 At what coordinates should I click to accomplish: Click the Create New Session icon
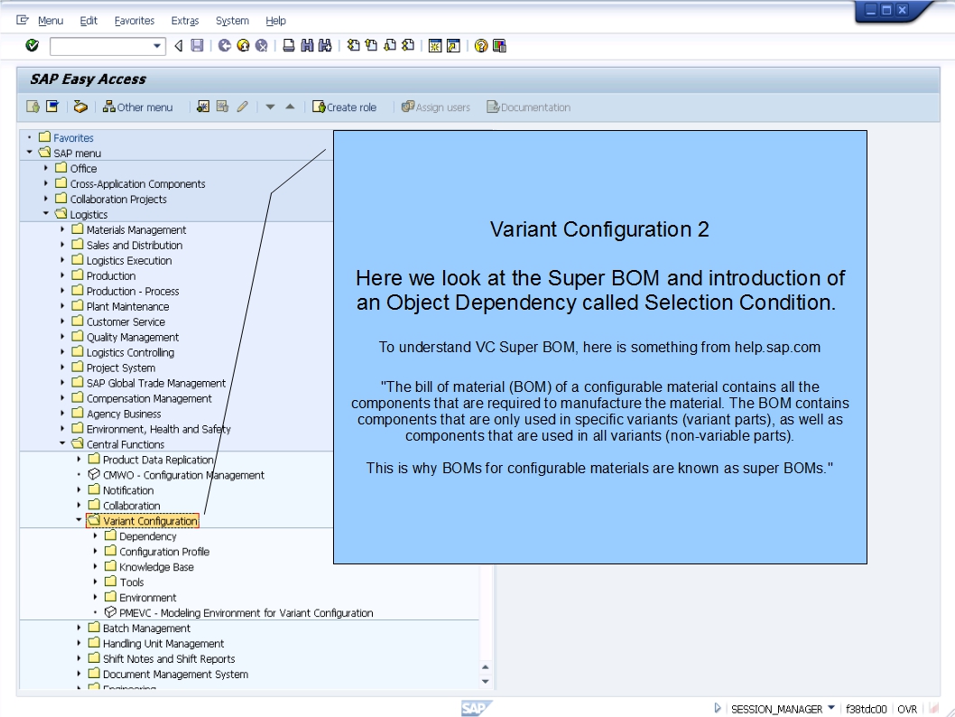[435, 46]
